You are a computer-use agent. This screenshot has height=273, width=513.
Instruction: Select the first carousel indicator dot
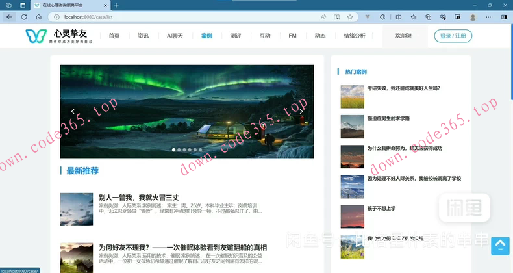pyautogui.click(x=174, y=150)
